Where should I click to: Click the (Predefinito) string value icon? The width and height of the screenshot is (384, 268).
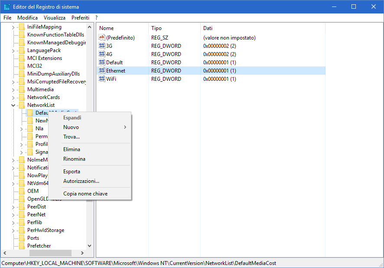pyautogui.click(x=102, y=38)
